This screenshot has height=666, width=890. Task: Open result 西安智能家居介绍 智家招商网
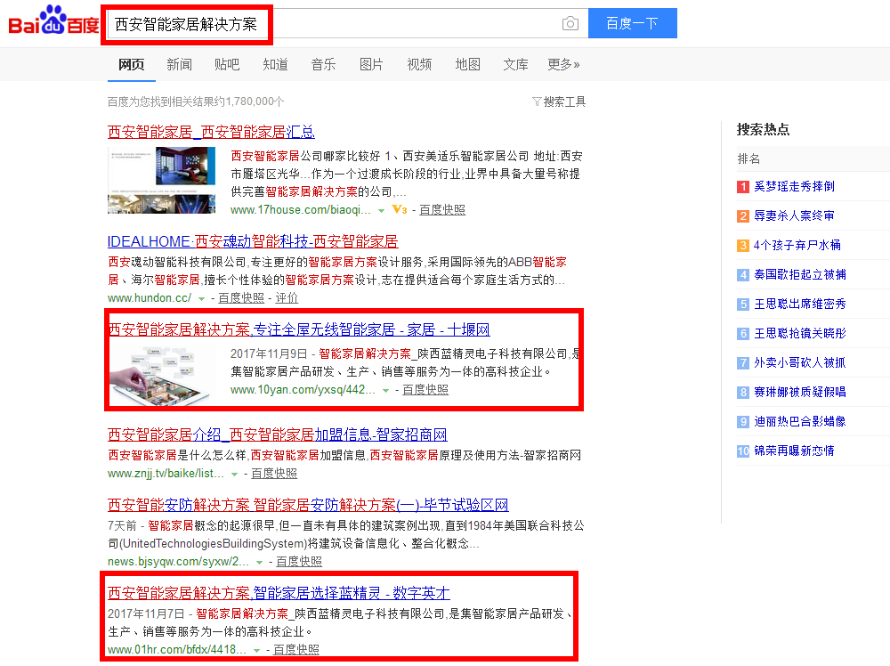[278, 435]
